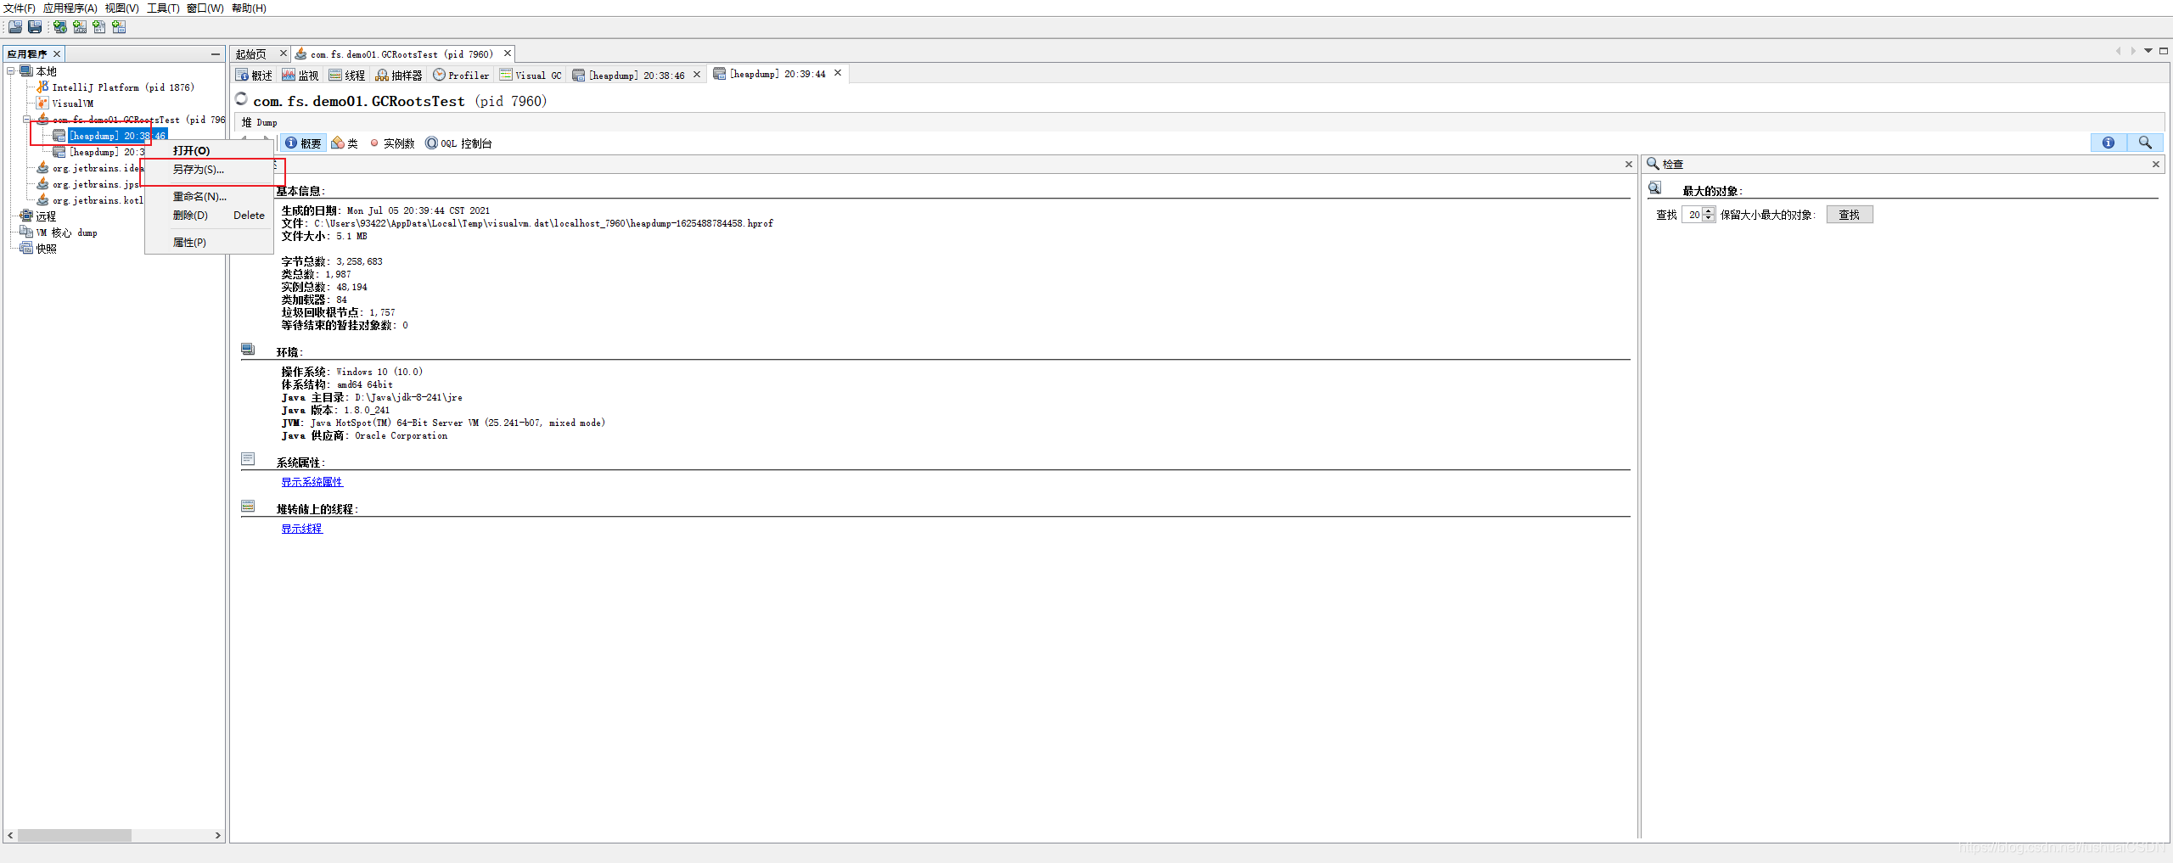The width and height of the screenshot is (2173, 863).
Task: Choose 删除(D) in the context menu
Action: [209, 216]
